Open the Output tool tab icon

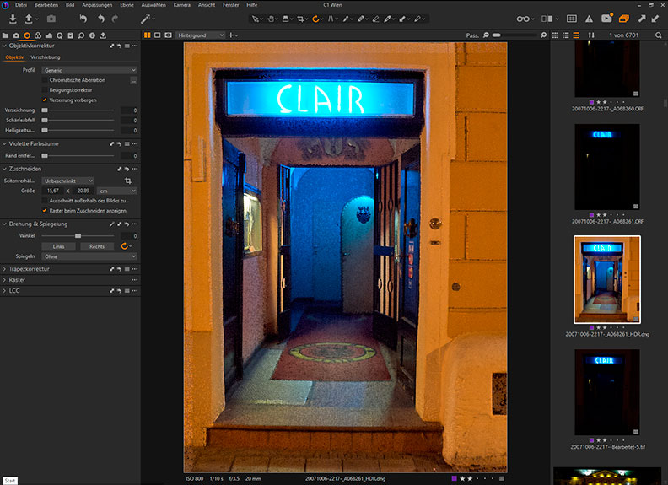pyautogui.click(x=103, y=35)
